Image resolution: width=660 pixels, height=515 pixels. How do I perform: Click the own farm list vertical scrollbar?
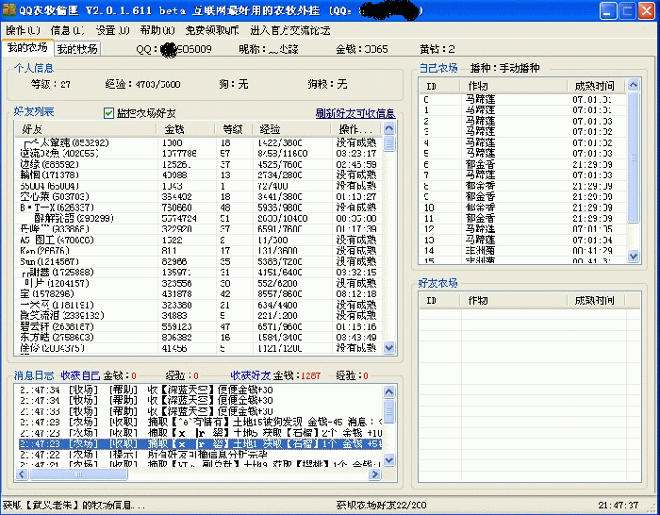tap(635, 170)
